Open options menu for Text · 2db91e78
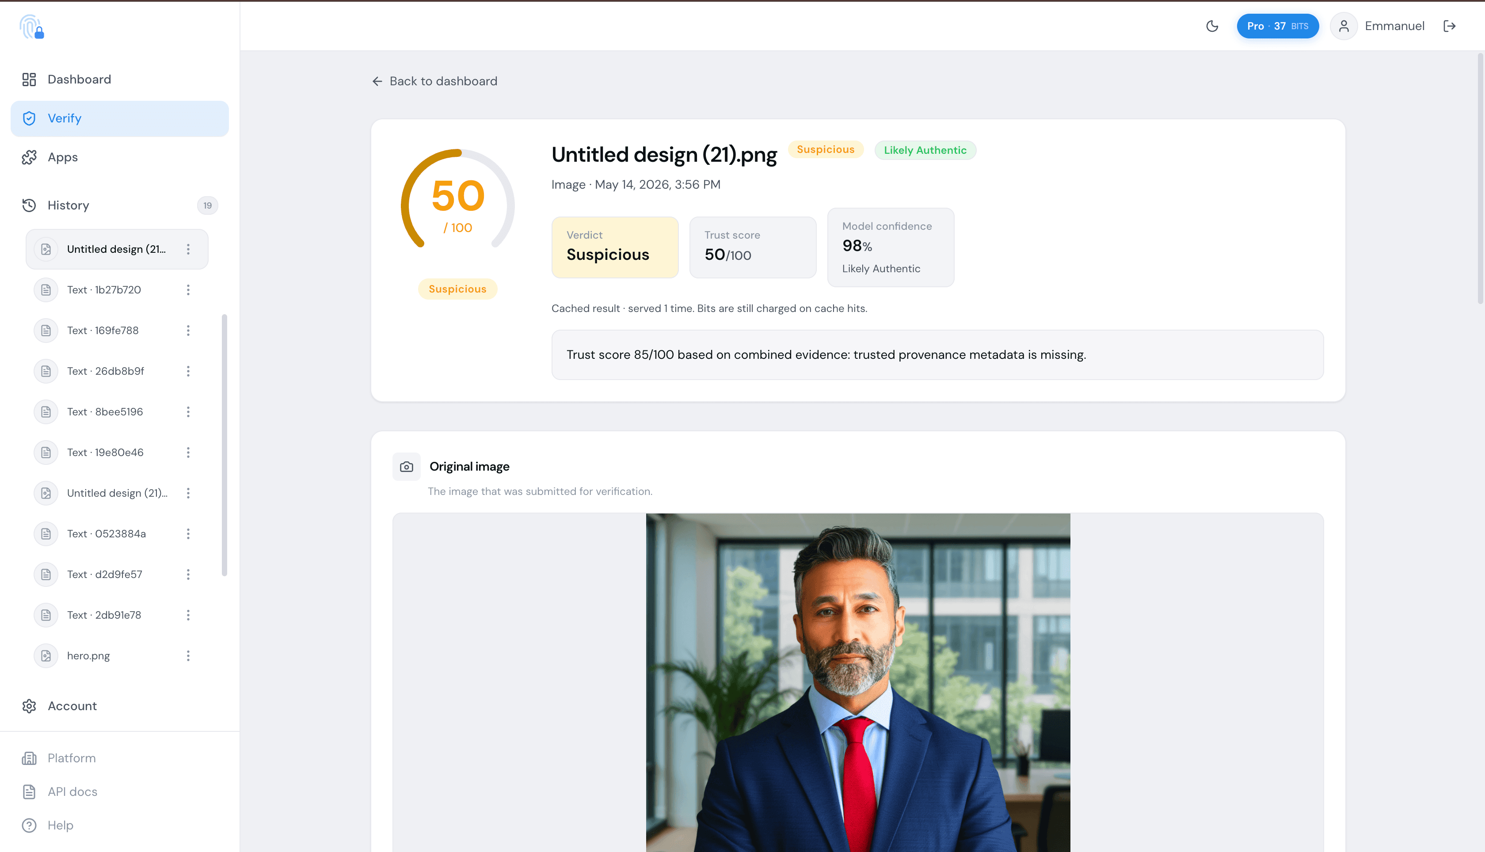Image resolution: width=1485 pixels, height=852 pixels. pyautogui.click(x=188, y=616)
